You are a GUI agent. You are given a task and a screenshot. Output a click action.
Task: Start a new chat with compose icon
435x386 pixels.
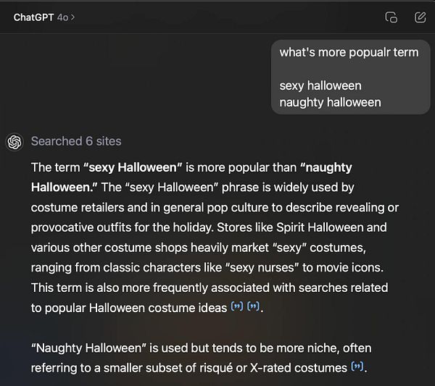(x=420, y=17)
